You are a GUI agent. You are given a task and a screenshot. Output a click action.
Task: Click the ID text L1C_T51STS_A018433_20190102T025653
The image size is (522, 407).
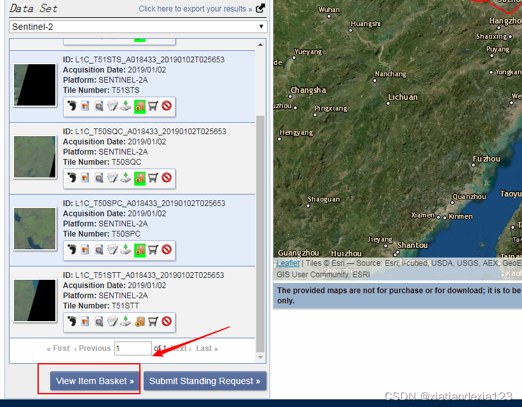(150, 60)
